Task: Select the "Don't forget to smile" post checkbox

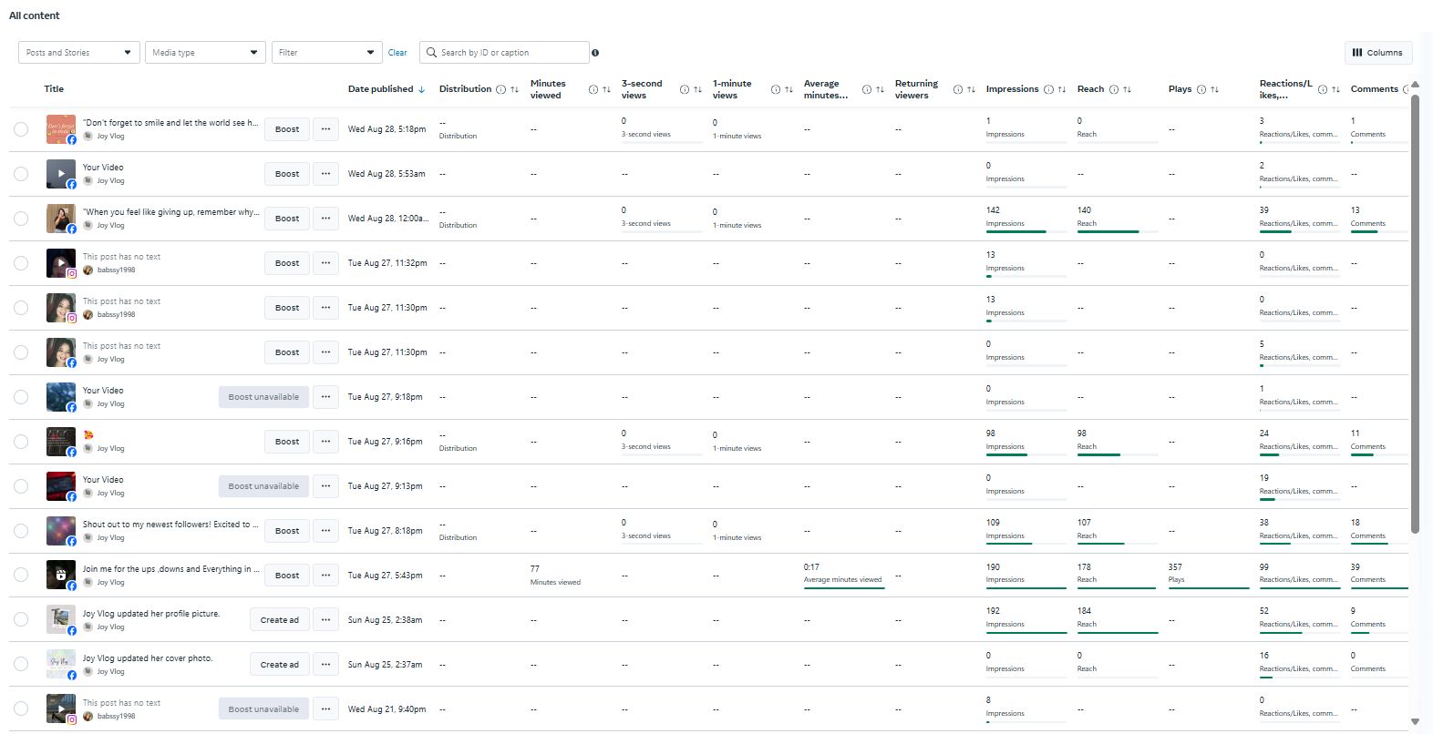Action: tap(21, 129)
